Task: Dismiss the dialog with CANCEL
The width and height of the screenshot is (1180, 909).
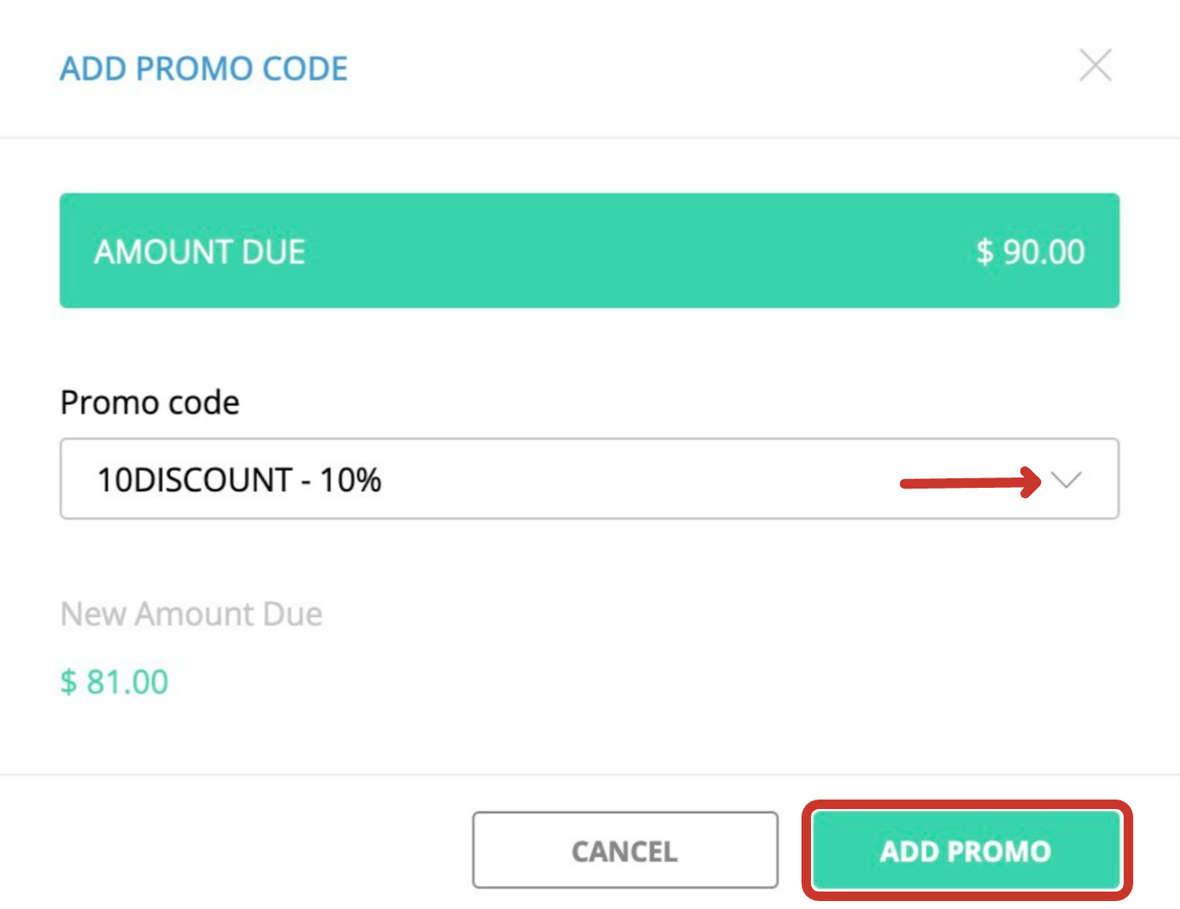Action: [624, 850]
